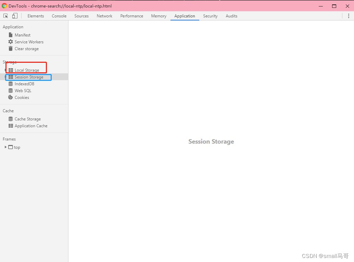The height and width of the screenshot is (262, 354).
Task: Select Web SQL in the sidebar
Action: [x=23, y=91]
